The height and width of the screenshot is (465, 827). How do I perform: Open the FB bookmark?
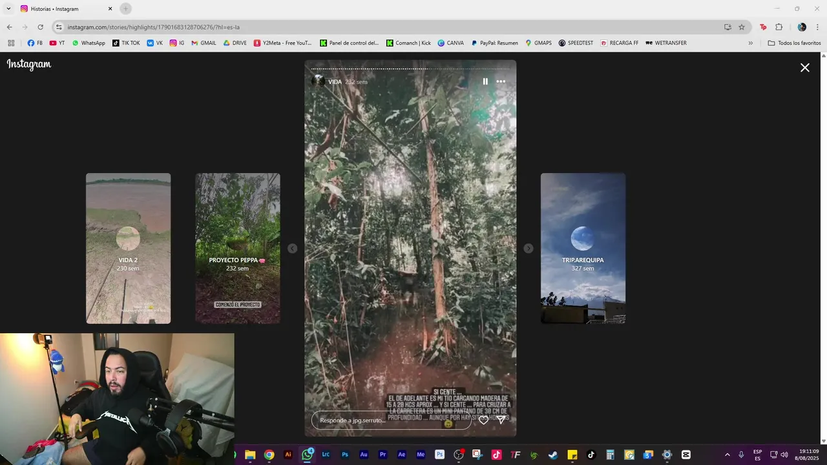pos(35,43)
